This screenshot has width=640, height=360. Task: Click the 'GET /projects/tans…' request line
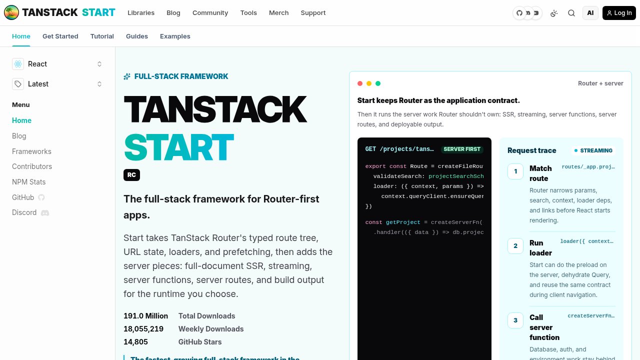pyautogui.click(x=399, y=149)
